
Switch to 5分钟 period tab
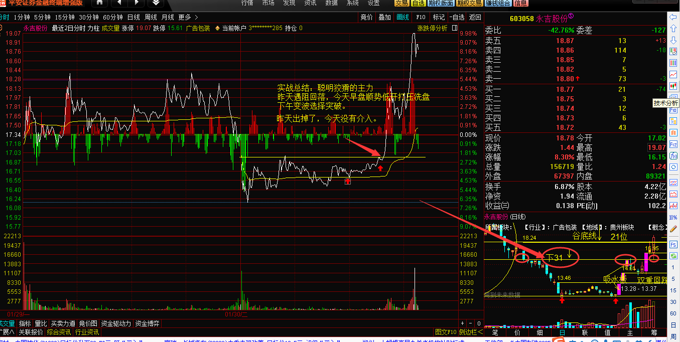coord(42,17)
